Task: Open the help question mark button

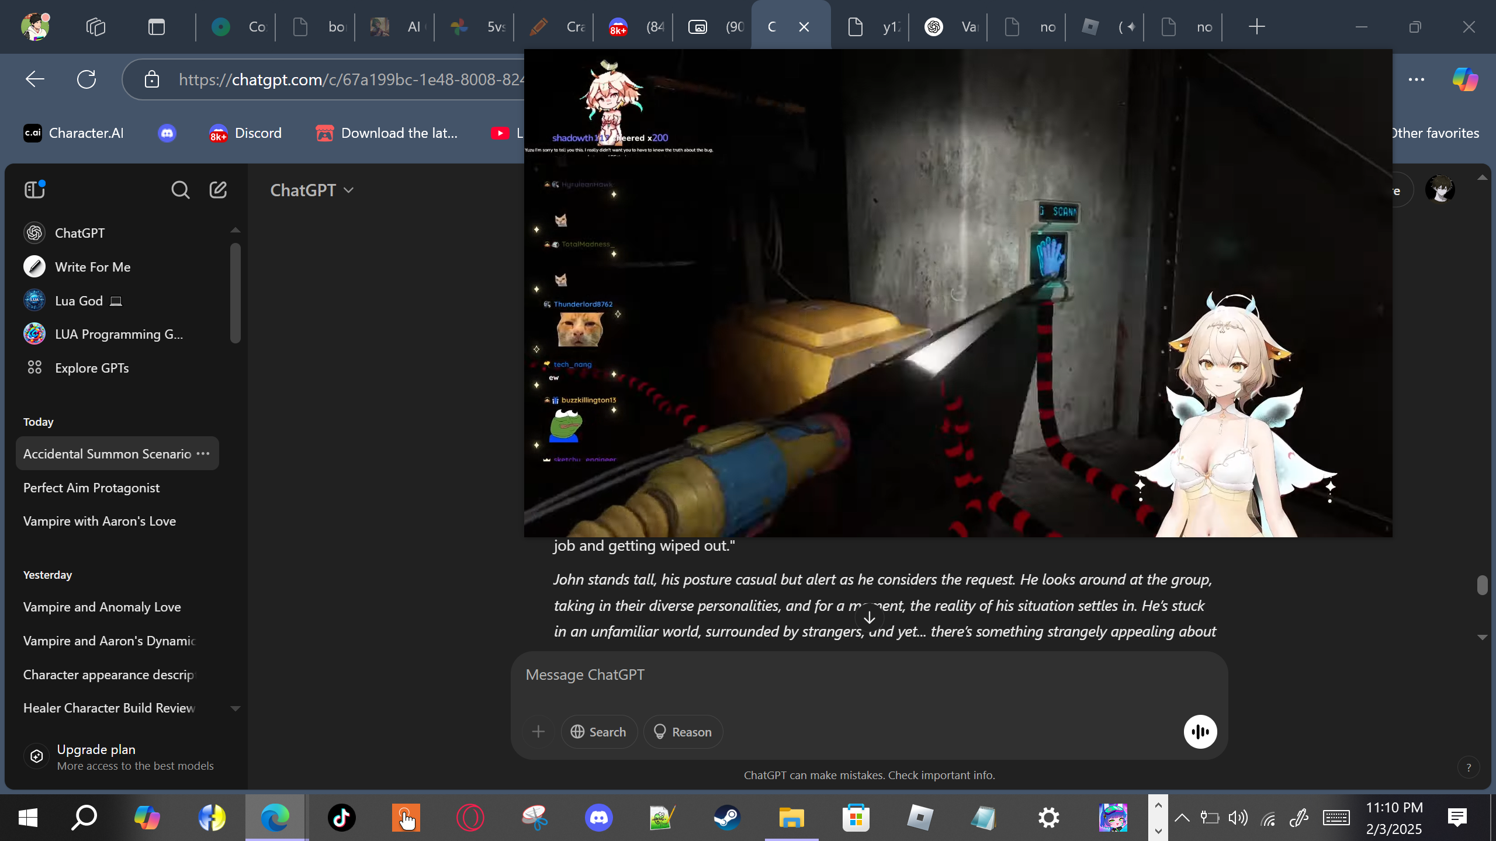Action: point(1469,767)
